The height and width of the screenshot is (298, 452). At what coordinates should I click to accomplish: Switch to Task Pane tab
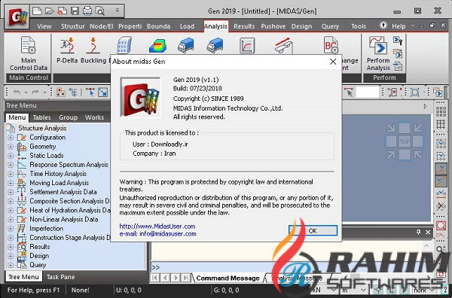60,277
